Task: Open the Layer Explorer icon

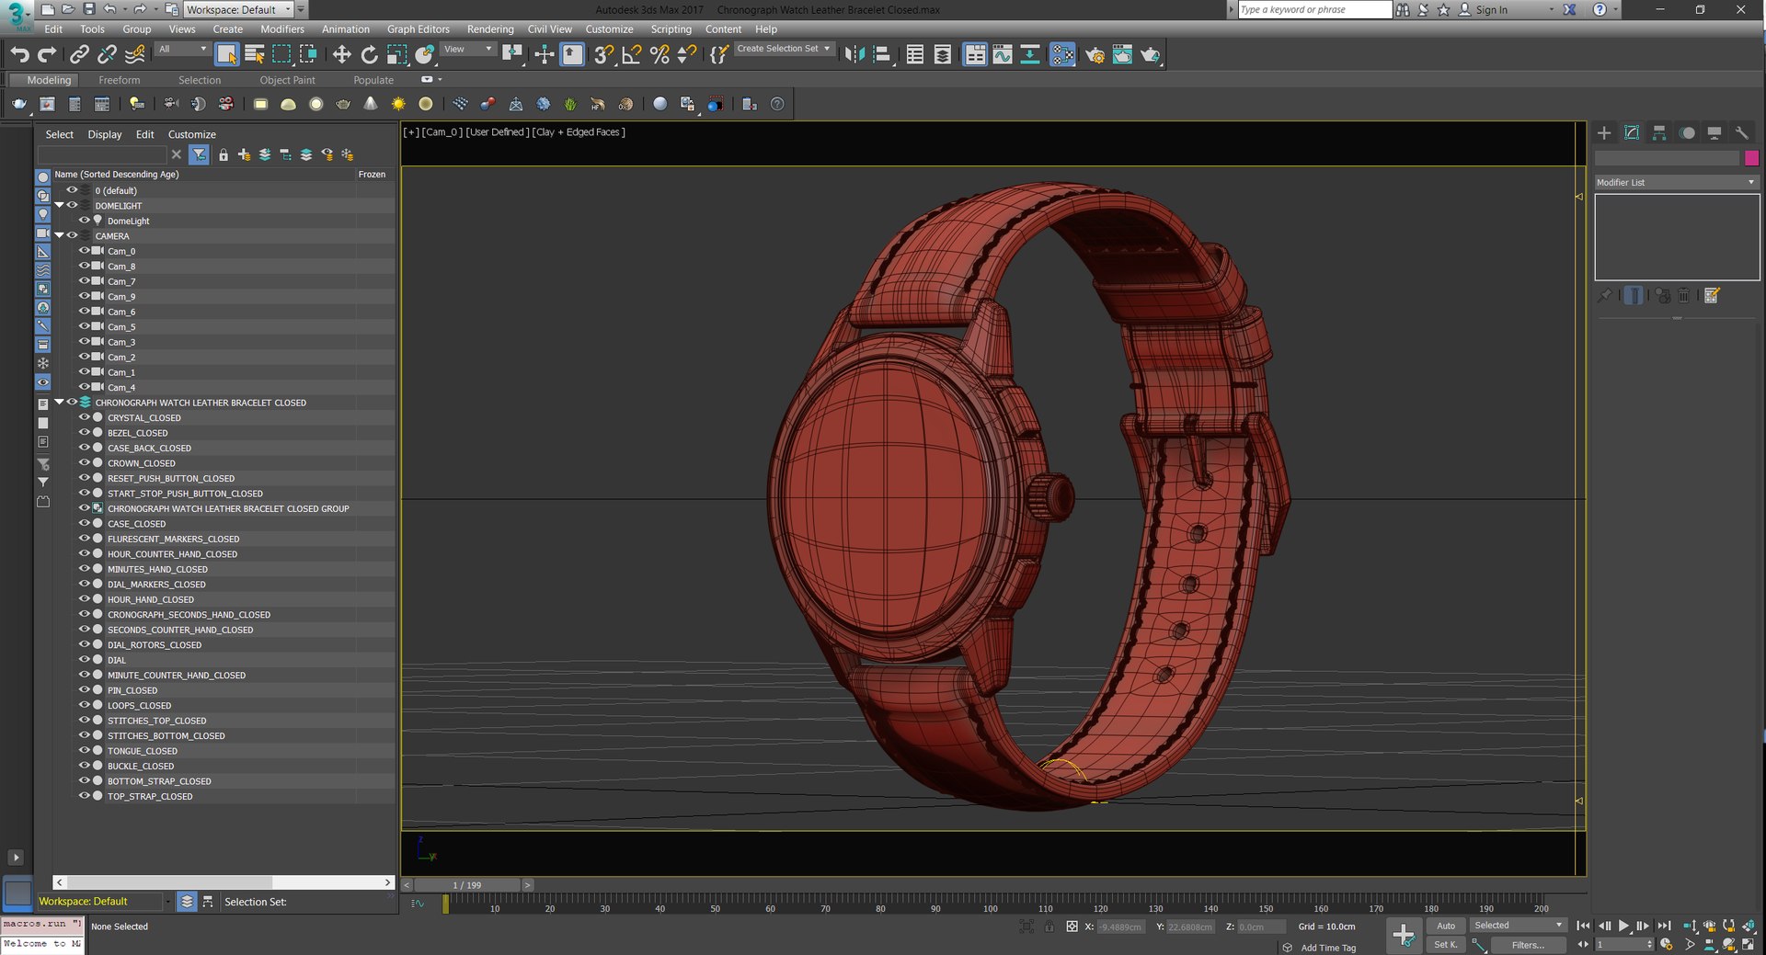Action: [x=943, y=55]
